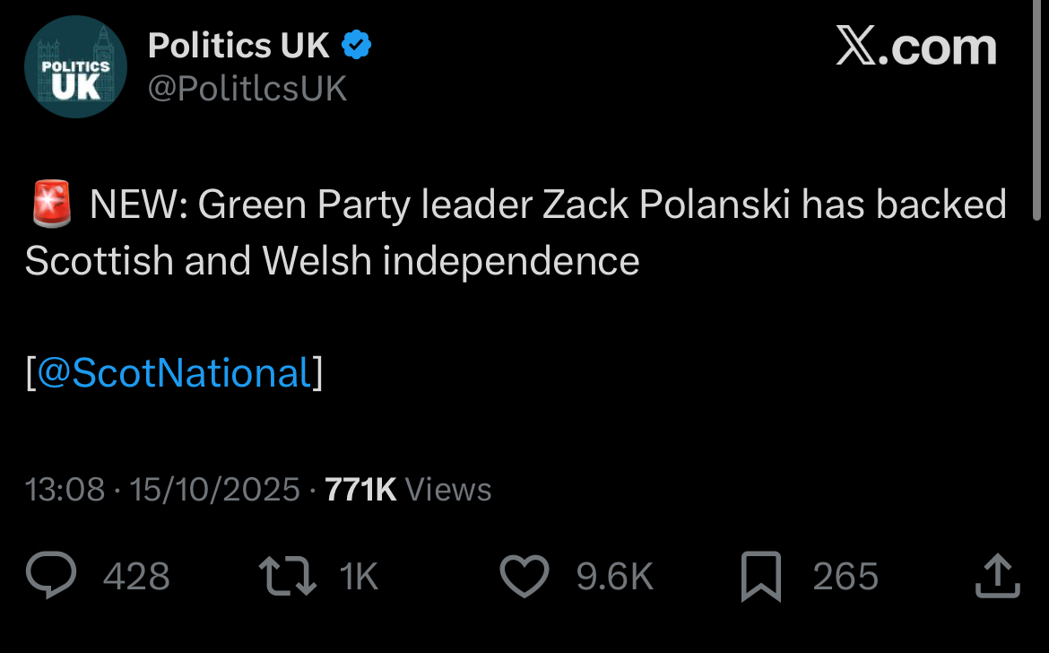The image size is (1049, 653).
Task: Click the 15/10/2025 post date
Action: (x=214, y=490)
